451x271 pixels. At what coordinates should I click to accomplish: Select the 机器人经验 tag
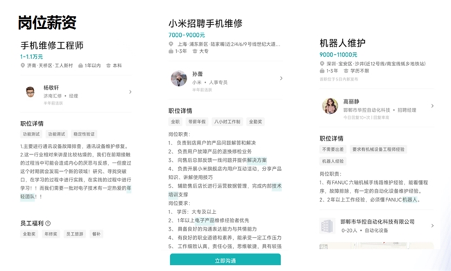333,161
